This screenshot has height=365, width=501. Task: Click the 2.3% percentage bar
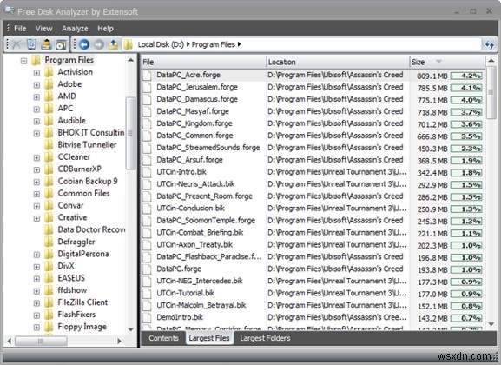pos(466,149)
